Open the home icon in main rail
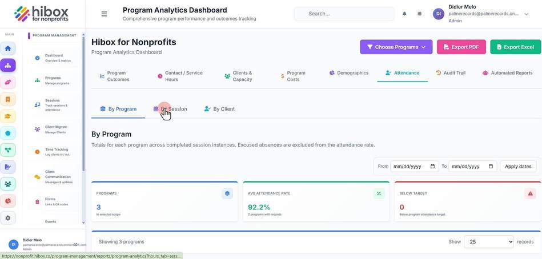 pos(8,48)
